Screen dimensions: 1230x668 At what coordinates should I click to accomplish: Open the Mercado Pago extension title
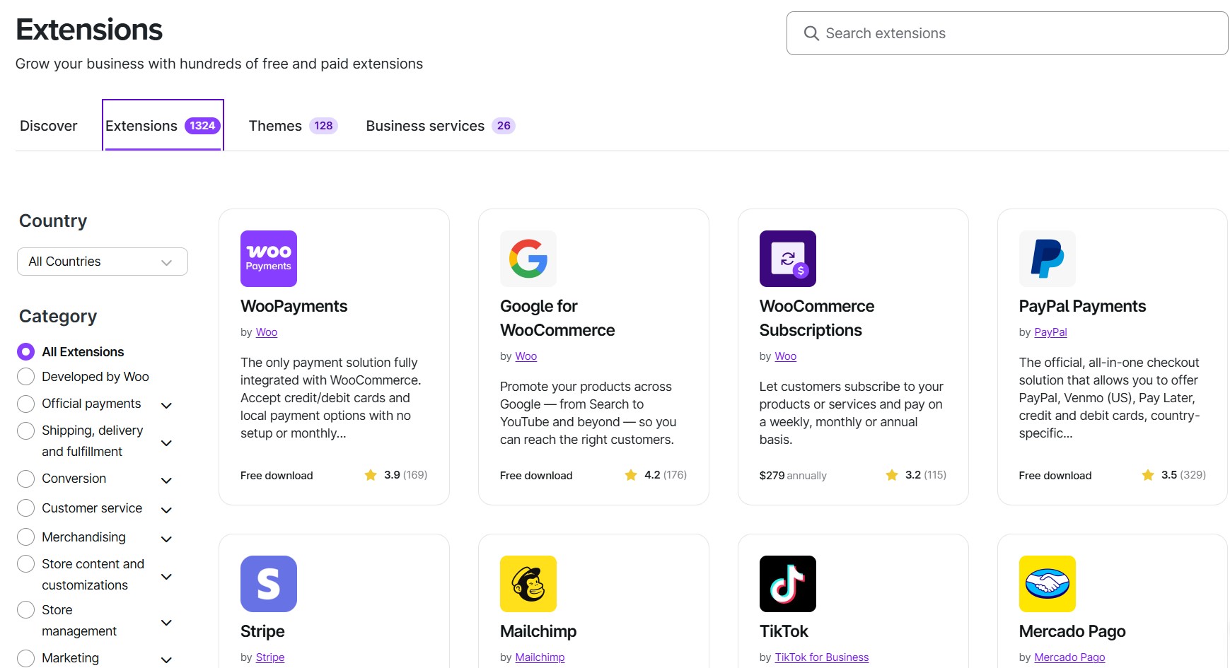[1072, 631]
